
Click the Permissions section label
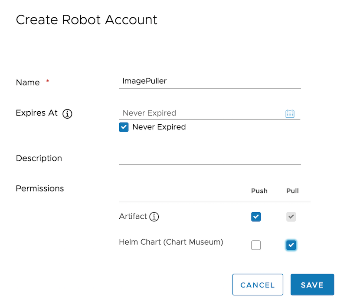coord(40,188)
